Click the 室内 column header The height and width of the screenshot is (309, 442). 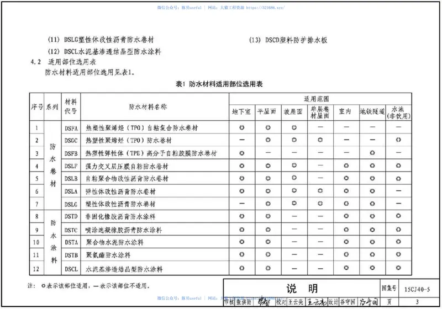pyautogui.click(x=346, y=111)
